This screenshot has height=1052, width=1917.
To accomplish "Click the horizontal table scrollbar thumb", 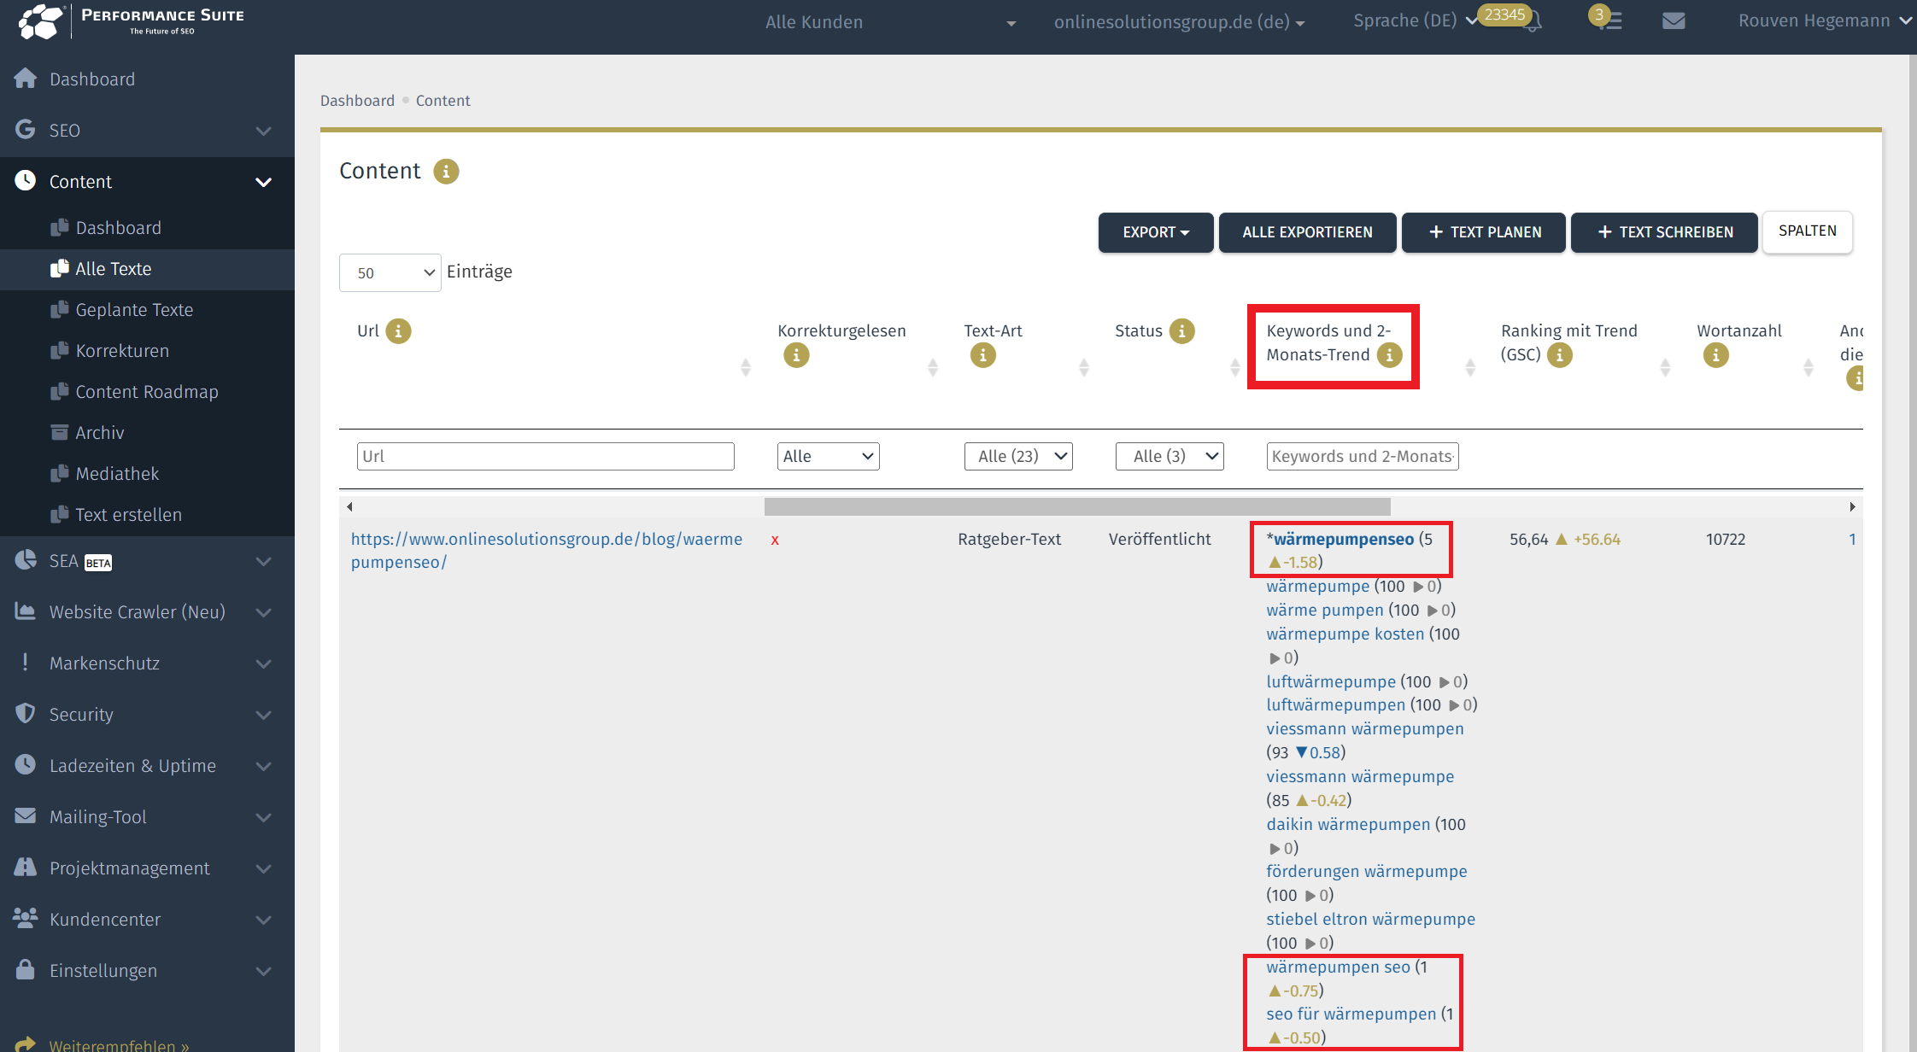I will (1077, 506).
